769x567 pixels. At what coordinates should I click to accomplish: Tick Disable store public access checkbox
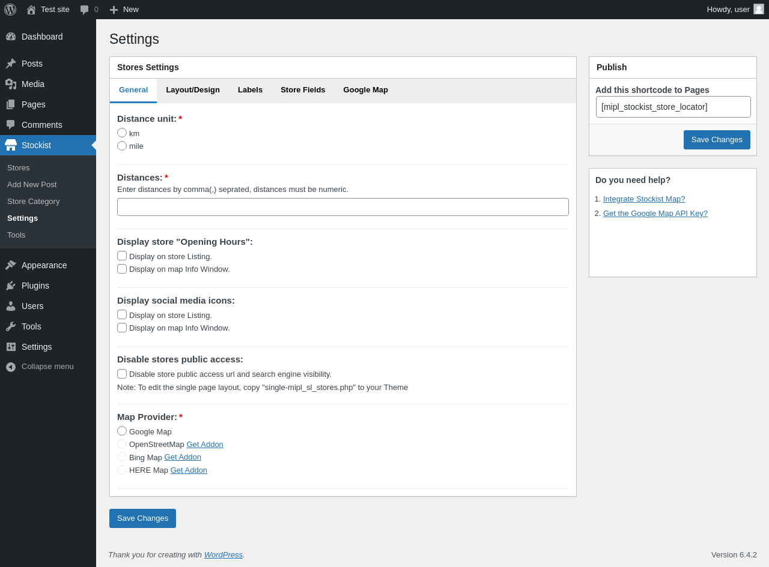click(x=122, y=374)
